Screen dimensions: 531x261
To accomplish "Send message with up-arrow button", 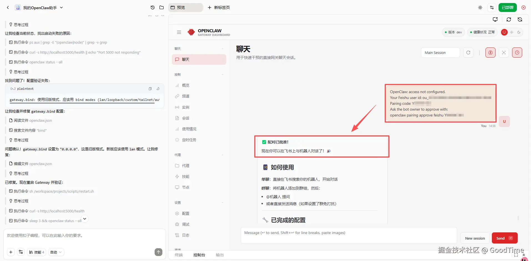I will point(158,252).
